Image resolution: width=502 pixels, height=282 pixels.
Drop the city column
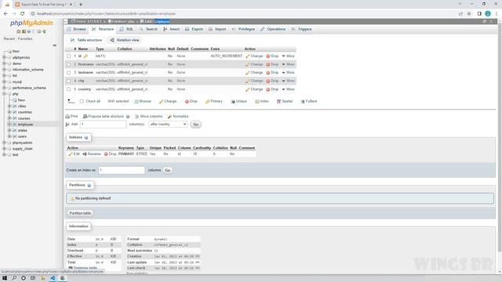coord(272,81)
